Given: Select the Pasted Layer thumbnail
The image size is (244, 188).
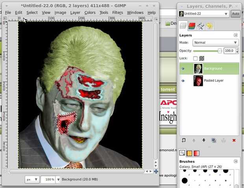Looking at the screenshot, I should point(198,81).
